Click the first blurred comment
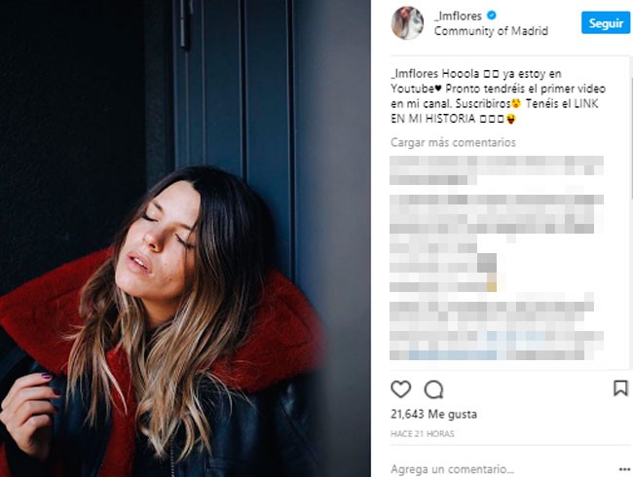The height and width of the screenshot is (477, 633). pyautogui.click(x=497, y=170)
